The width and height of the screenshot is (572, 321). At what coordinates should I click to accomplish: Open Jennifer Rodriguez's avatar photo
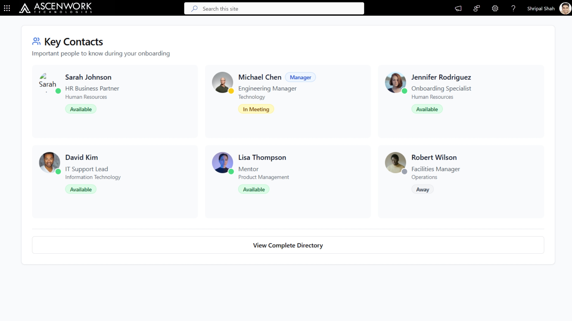pos(395,82)
